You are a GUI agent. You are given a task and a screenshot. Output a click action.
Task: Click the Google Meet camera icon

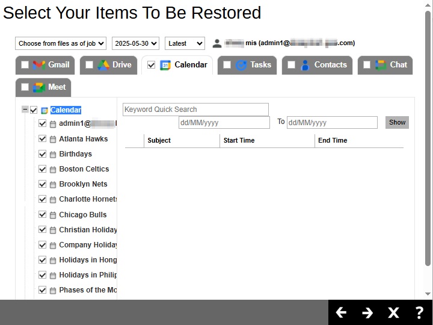[x=39, y=87]
